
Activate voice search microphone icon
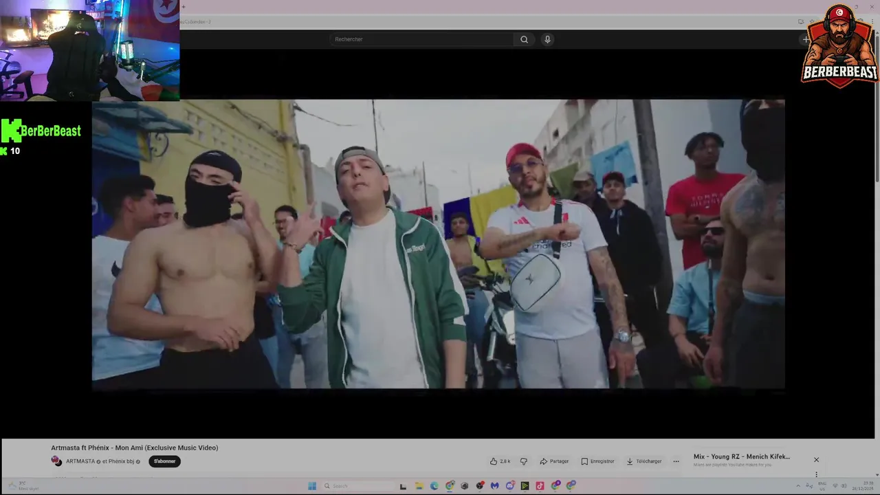tap(547, 39)
